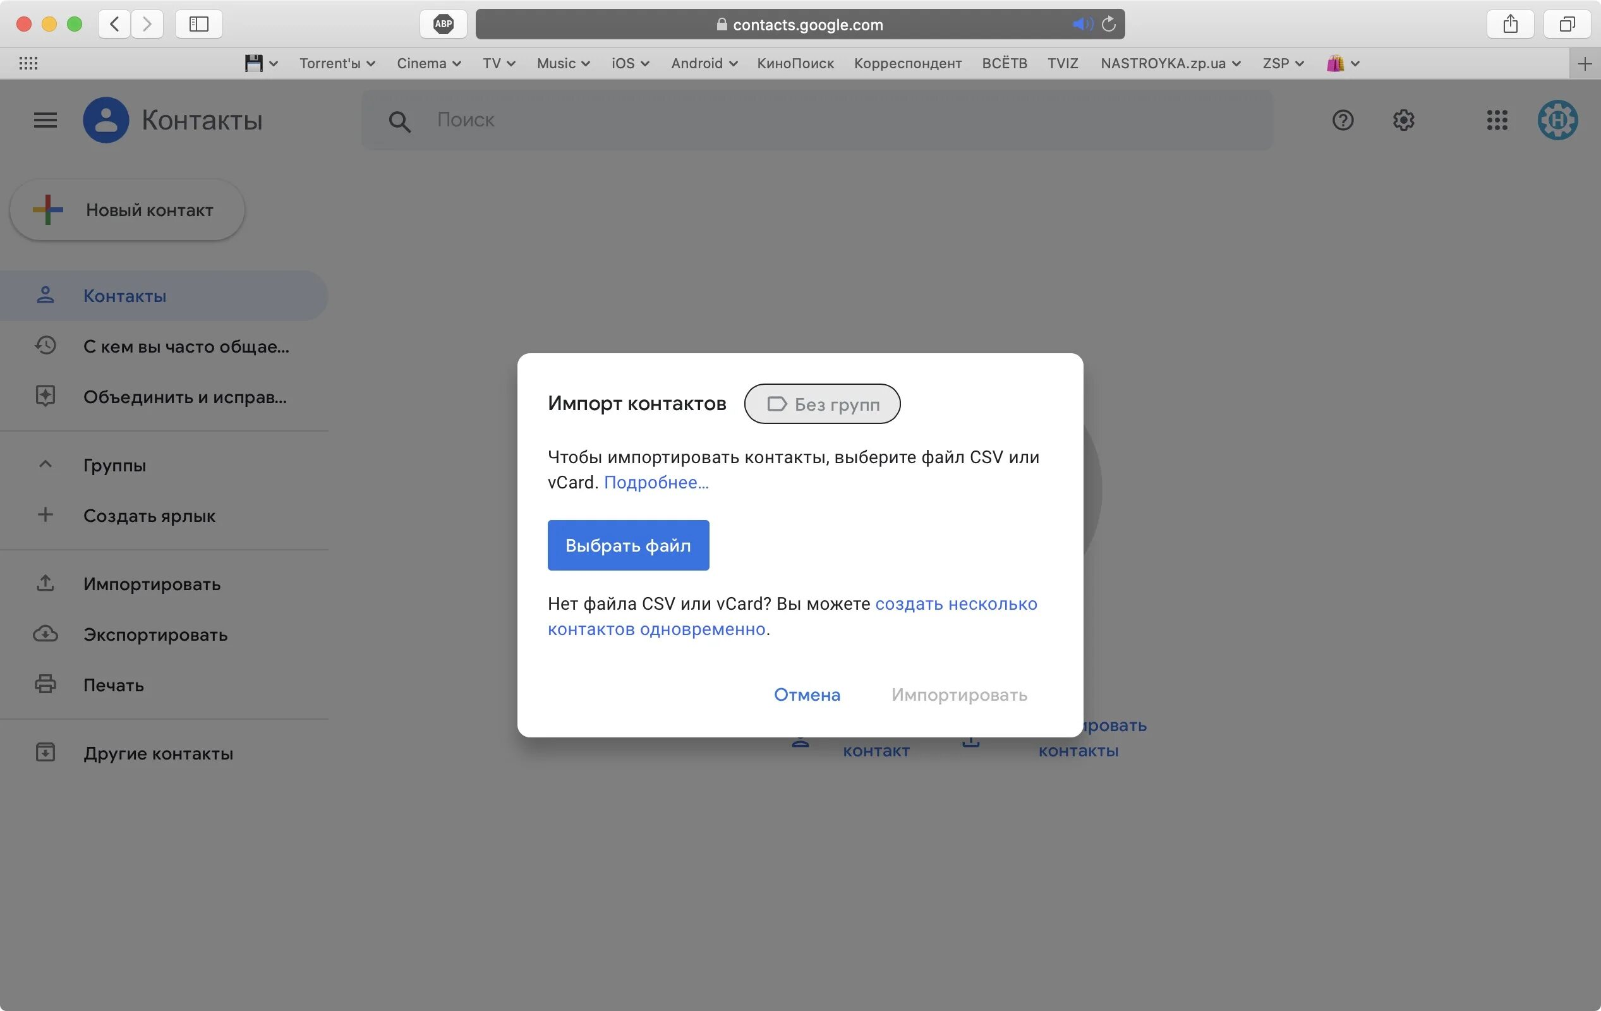Viewport: 1601px width, 1011px height.
Task: Click the Safari share icon
Action: (1510, 24)
